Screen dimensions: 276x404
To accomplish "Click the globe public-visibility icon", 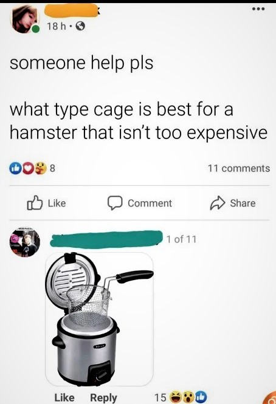I will (x=80, y=26).
